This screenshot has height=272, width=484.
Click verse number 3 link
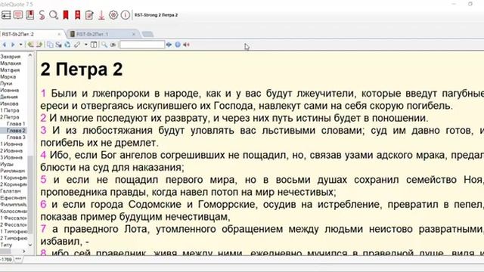click(44, 130)
